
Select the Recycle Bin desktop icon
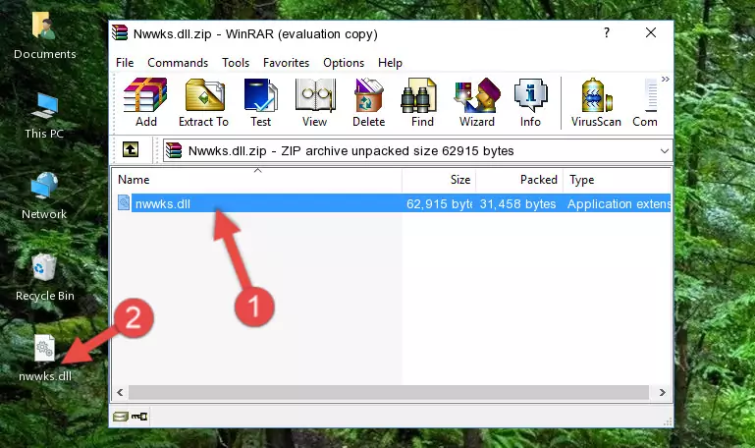(x=45, y=277)
